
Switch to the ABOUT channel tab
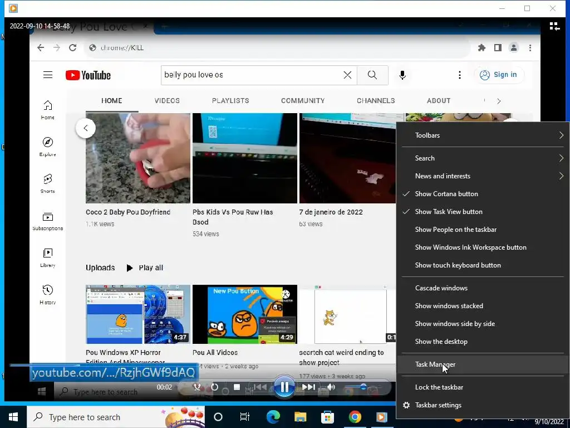[439, 101]
